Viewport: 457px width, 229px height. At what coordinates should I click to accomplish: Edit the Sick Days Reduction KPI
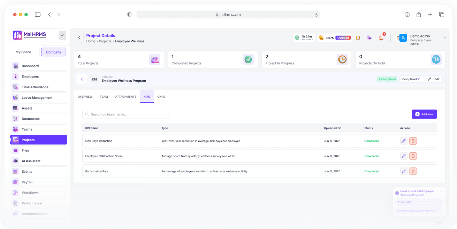[404, 141]
